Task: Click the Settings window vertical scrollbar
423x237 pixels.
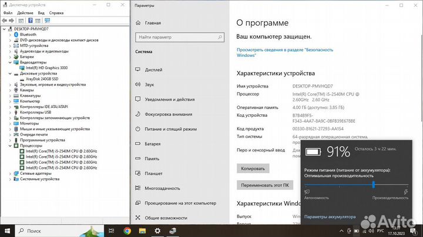Action: (x=421, y=78)
